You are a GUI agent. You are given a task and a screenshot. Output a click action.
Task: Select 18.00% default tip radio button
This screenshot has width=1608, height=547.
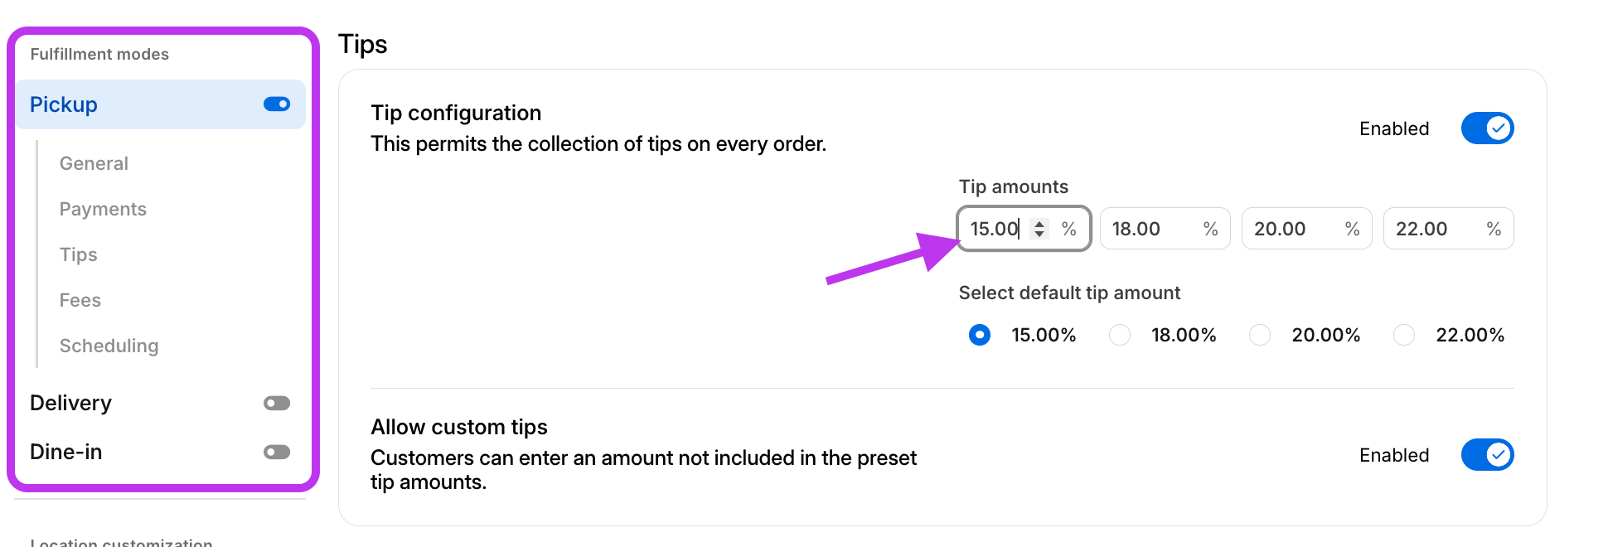point(1120,335)
